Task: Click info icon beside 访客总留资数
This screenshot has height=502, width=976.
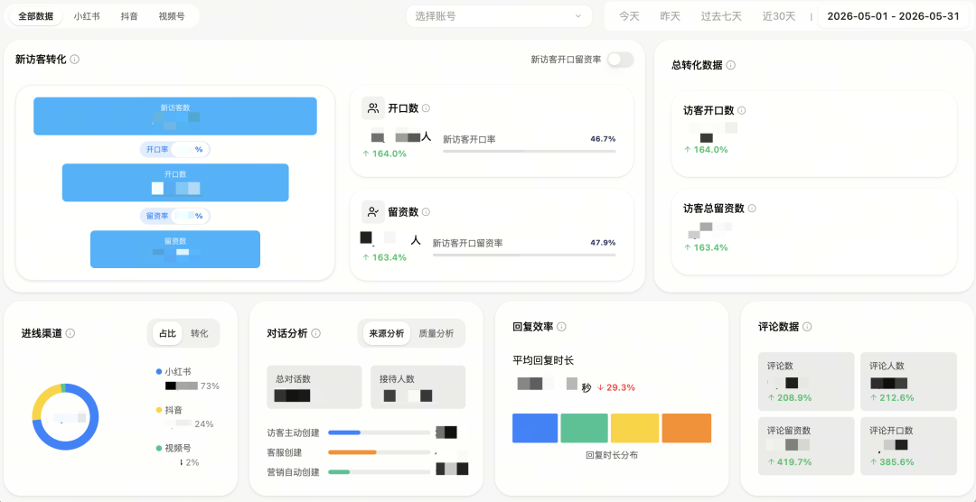Action: click(752, 209)
